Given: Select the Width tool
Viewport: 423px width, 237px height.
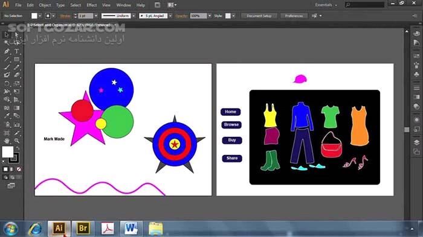Looking at the screenshot, I should (x=7, y=92).
